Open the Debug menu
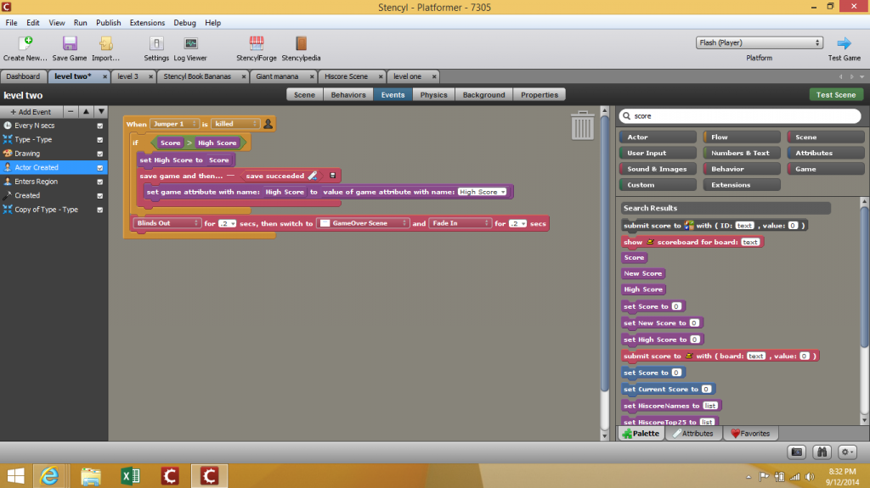Viewport: 870px width, 488px height. [x=184, y=23]
